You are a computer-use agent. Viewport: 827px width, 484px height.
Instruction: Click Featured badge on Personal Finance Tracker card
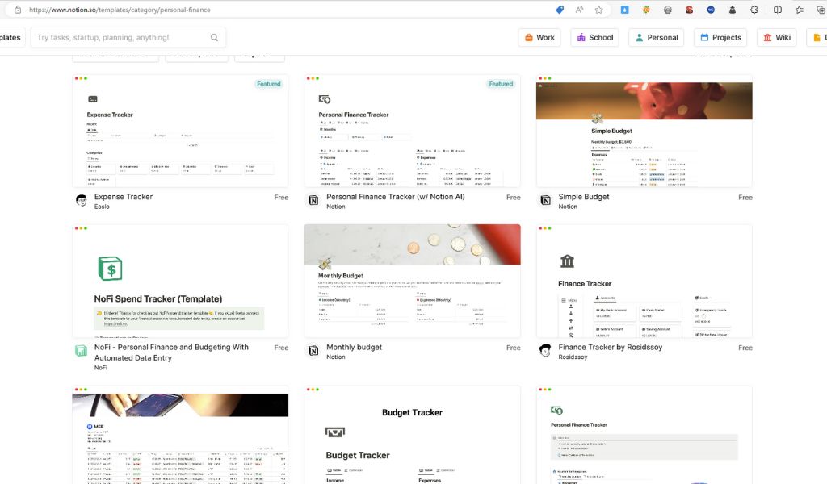(x=501, y=84)
